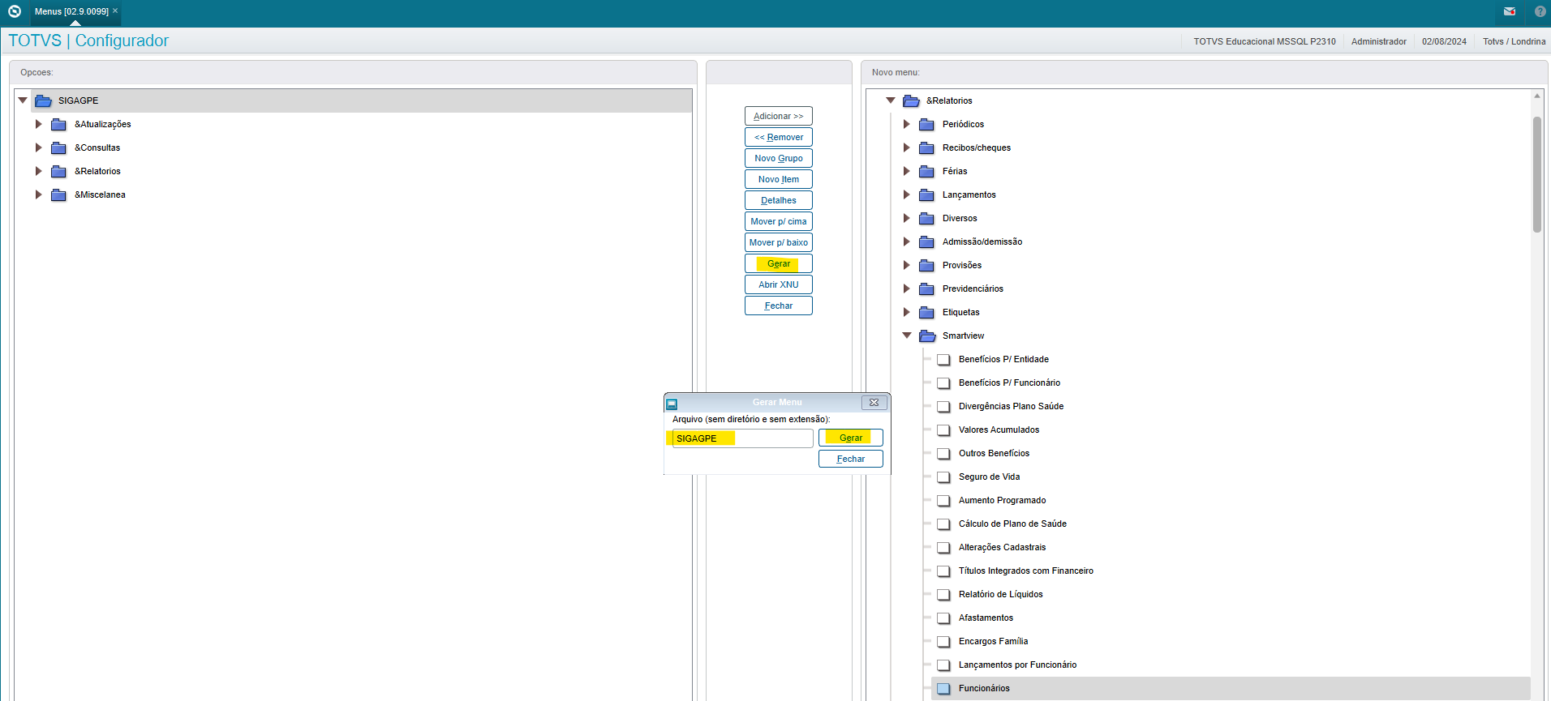This screenshot has height=701, width=1551.
Task: Click Fechar in the Gerar Menu dialog
Action: pyautogui.click(x=851, y=459)
